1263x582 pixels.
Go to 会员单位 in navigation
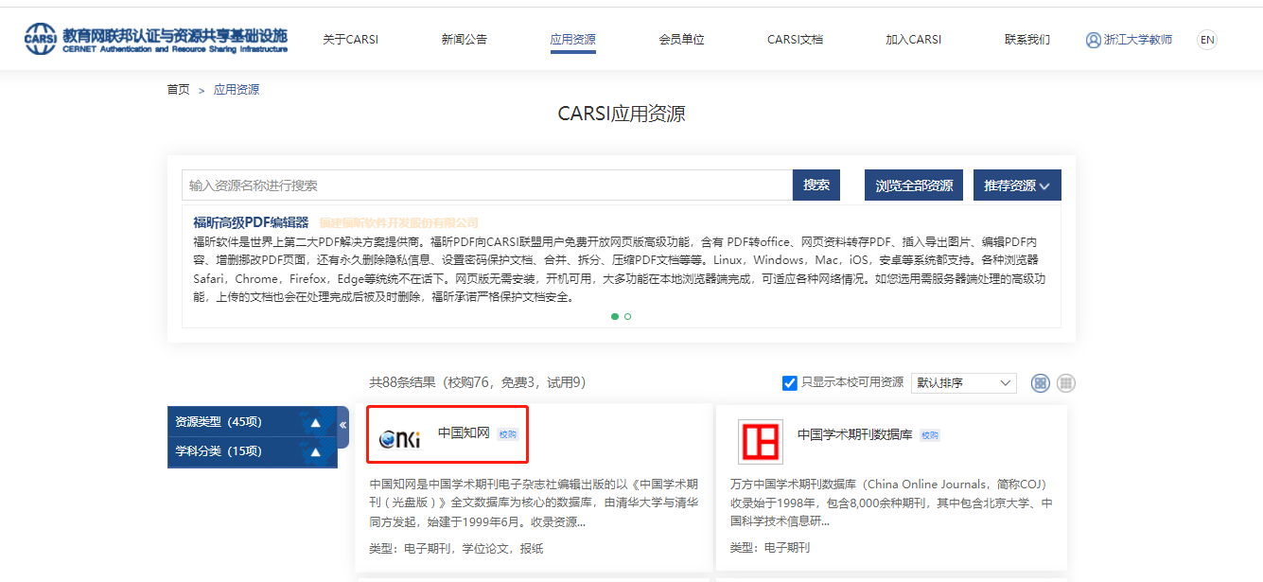(682, 40)
